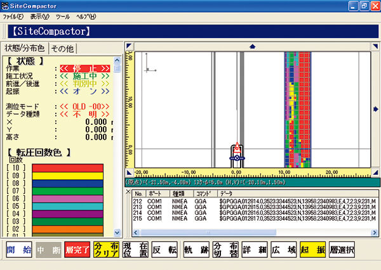This screenshot has width=381, height=270.
Task: Click the orange swatch for count 02
Action: (x=68, y=229)
